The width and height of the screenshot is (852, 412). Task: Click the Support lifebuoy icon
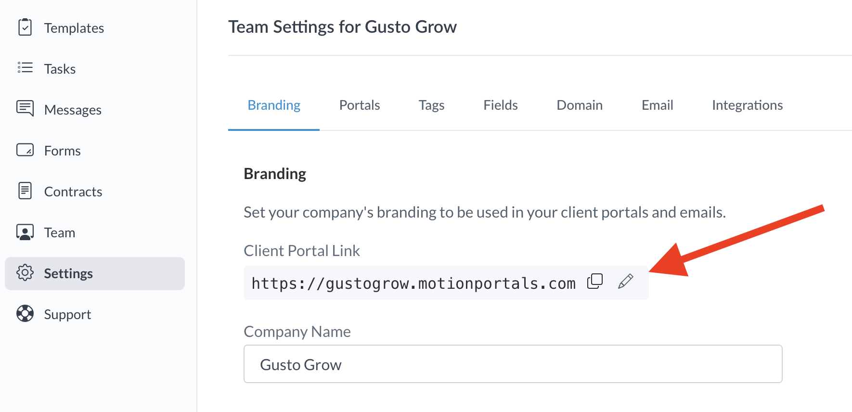25,314
